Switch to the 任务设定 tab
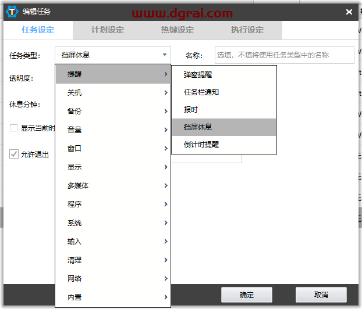 tap(38, 30)
